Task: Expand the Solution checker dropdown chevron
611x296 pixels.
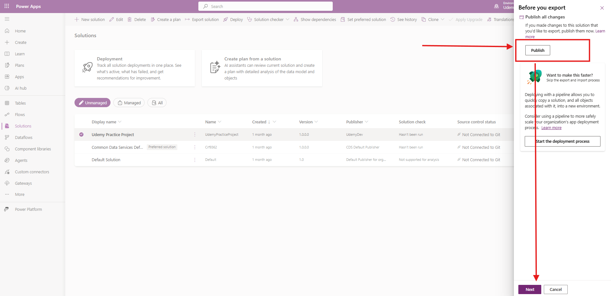Action: point(288,19)
